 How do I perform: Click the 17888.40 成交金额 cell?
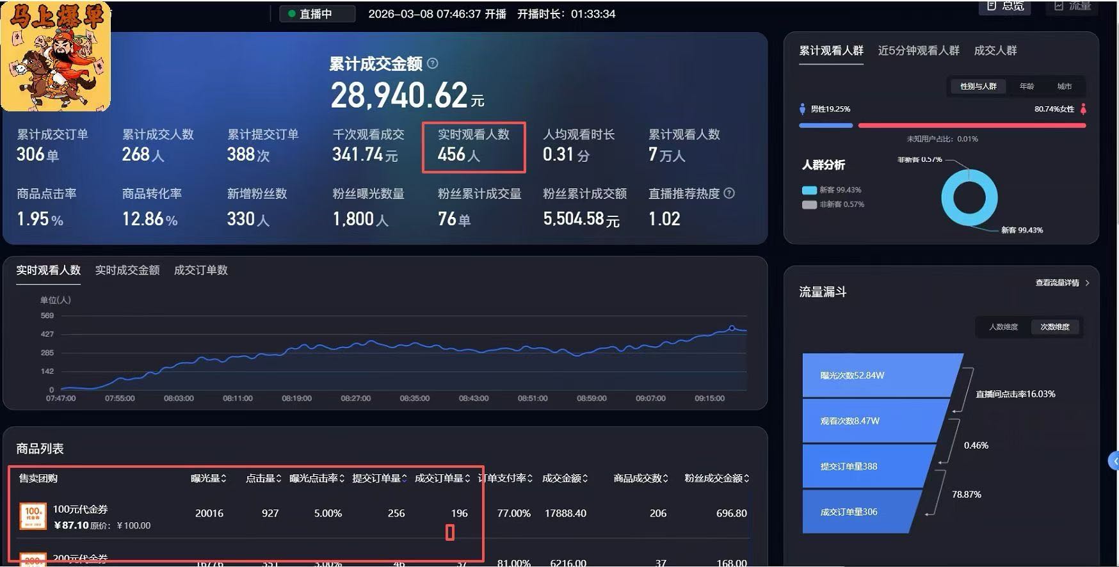pos(565,513)
